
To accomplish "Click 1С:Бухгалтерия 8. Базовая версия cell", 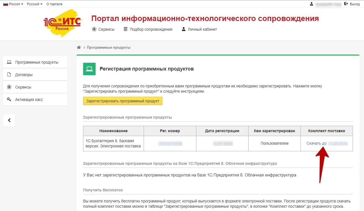I will point(114,144).
